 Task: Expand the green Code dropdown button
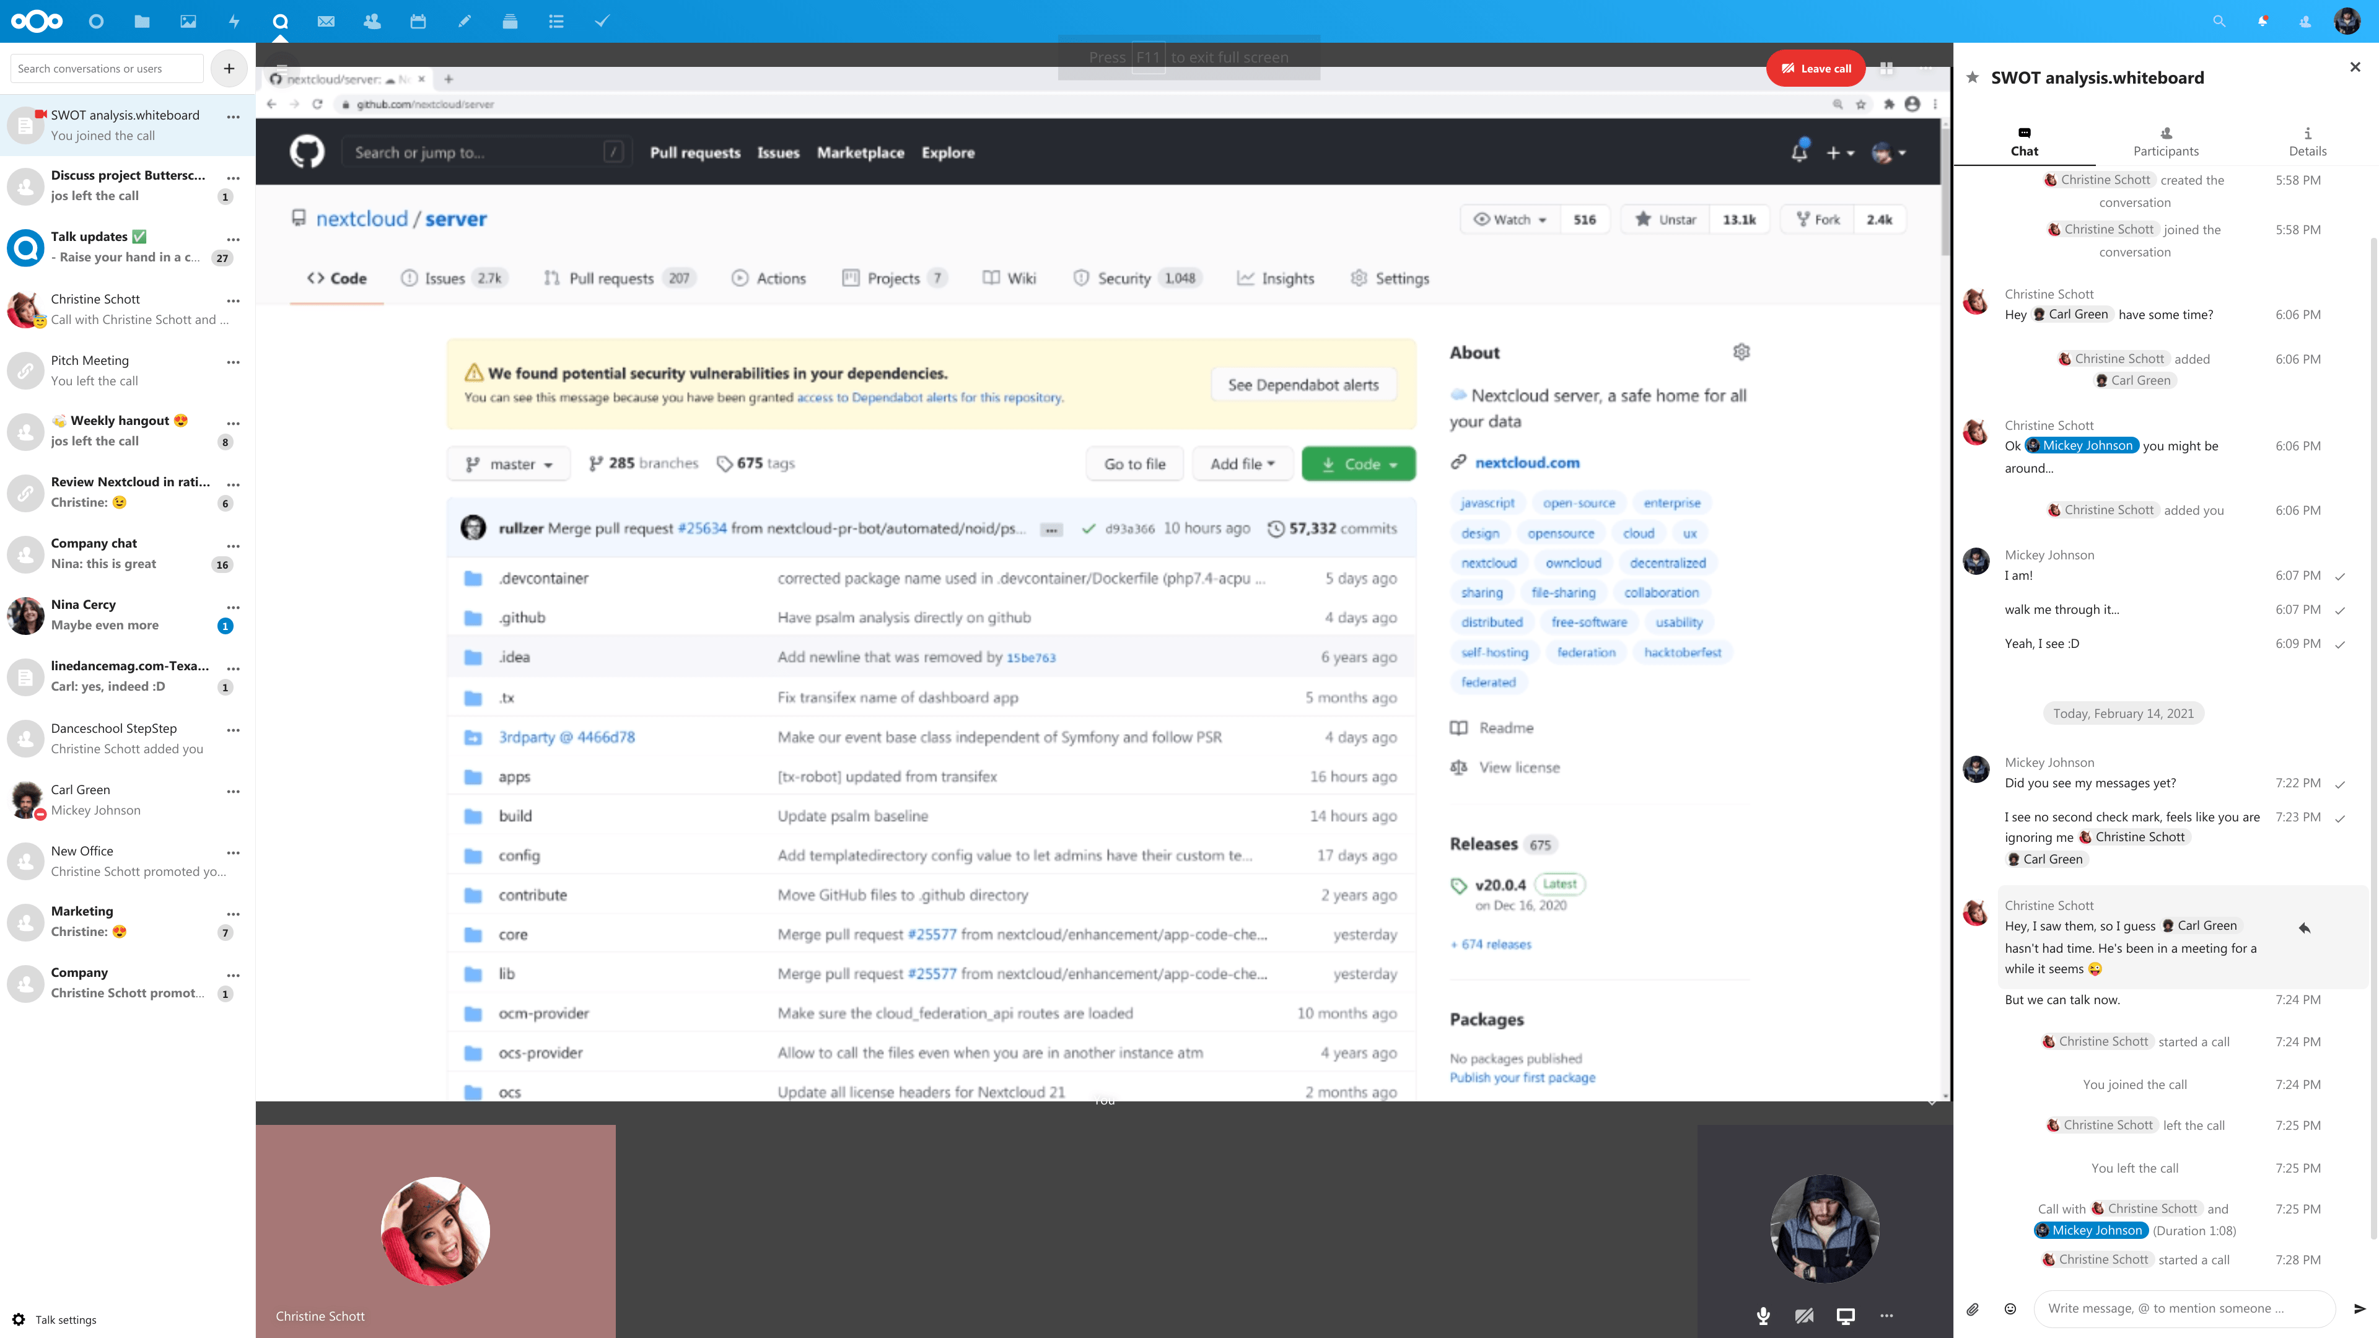click(x=1359, y=463)
